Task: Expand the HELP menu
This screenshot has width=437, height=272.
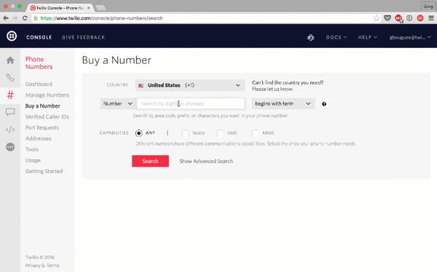Action: 368,37
